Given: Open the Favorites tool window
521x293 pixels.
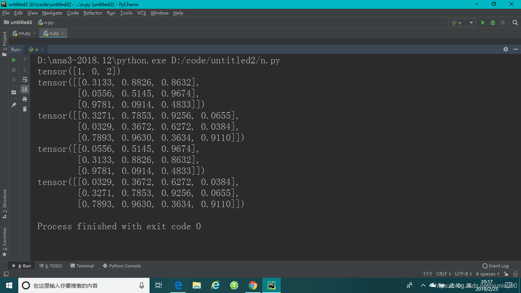Looking at the screenshot, I should click(4, 242).
